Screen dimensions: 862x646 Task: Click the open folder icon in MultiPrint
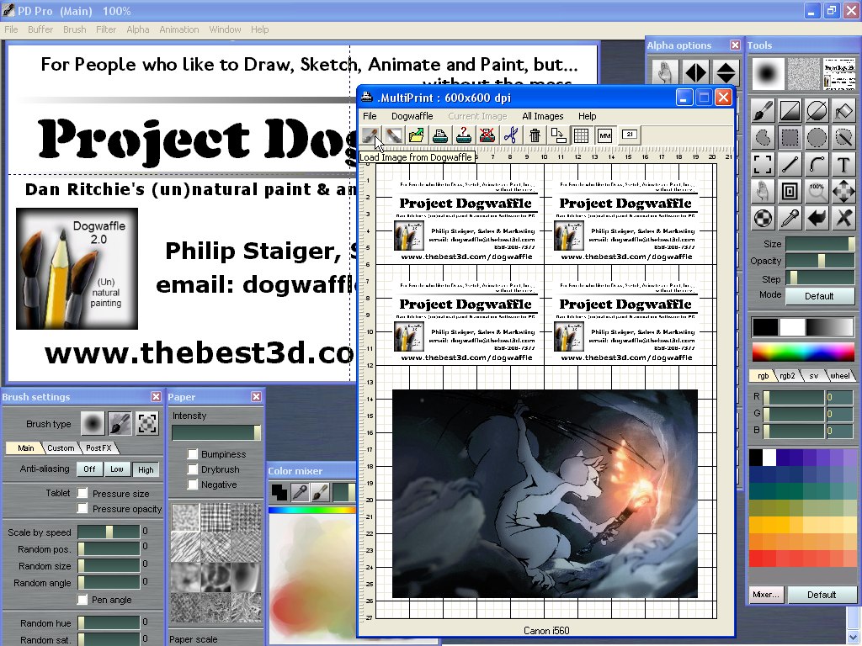416,135
